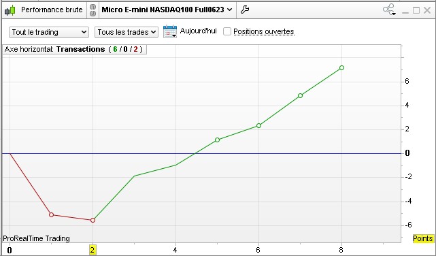This screenshot has width=436, height=256.
Task: Click the neutral trades count 0 in the header
Action: [125, 50]
